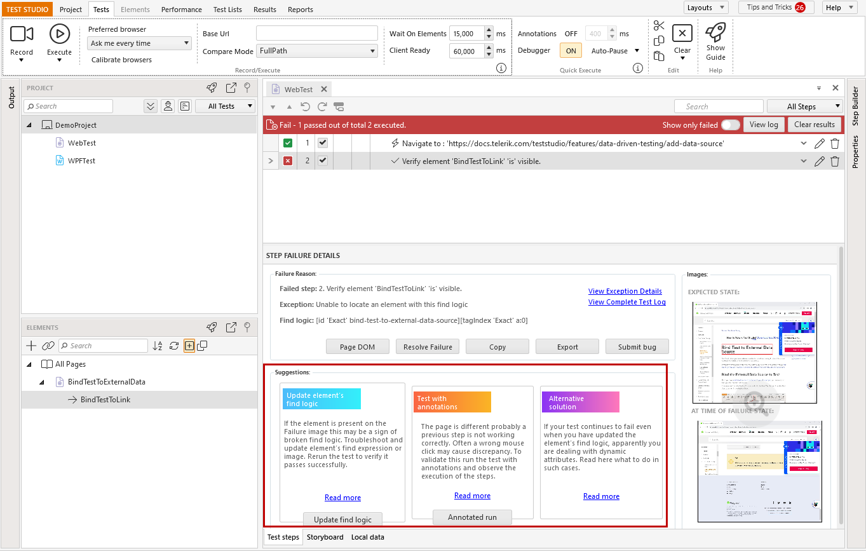Click the Page DOM button
Image resolution: width=866 pixels, height=551 pixels.
pos(358,346)
